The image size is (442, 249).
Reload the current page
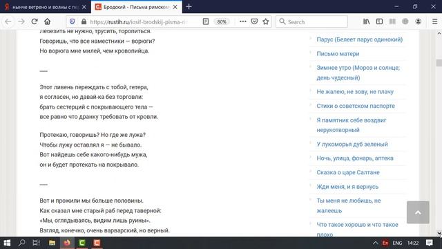point(35,21)
